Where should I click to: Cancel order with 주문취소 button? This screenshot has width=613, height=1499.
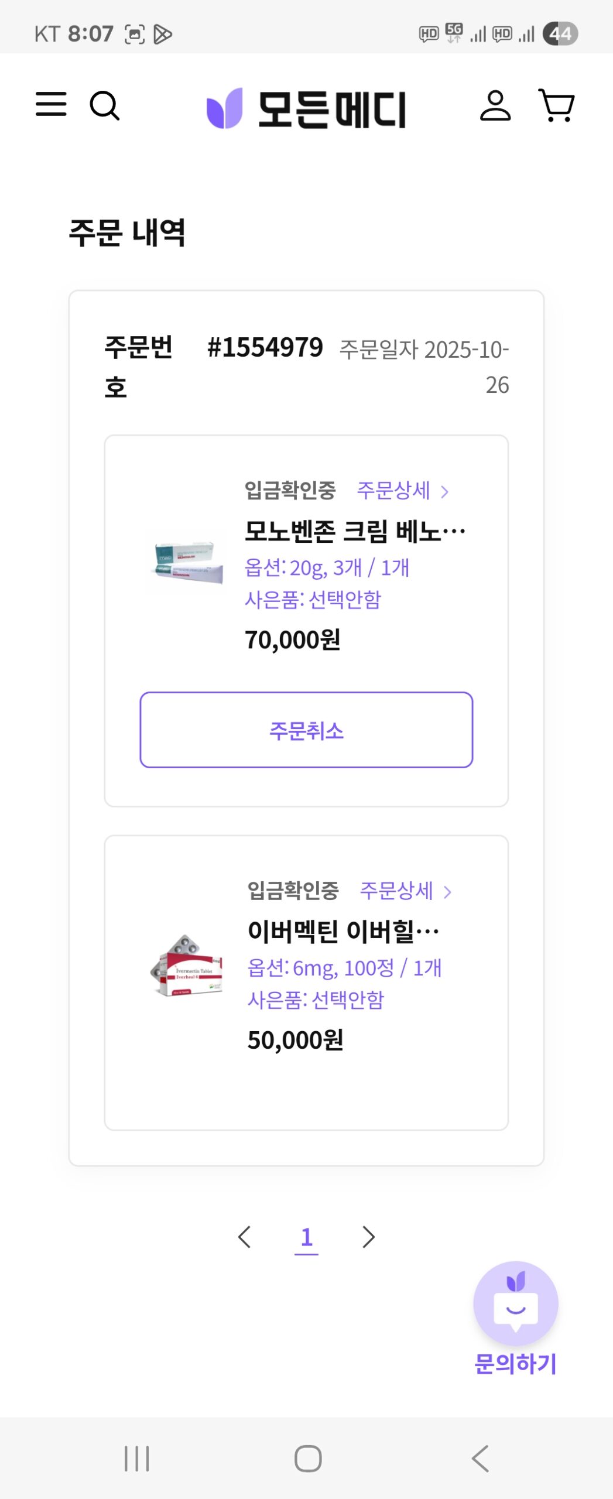point(306,730)
